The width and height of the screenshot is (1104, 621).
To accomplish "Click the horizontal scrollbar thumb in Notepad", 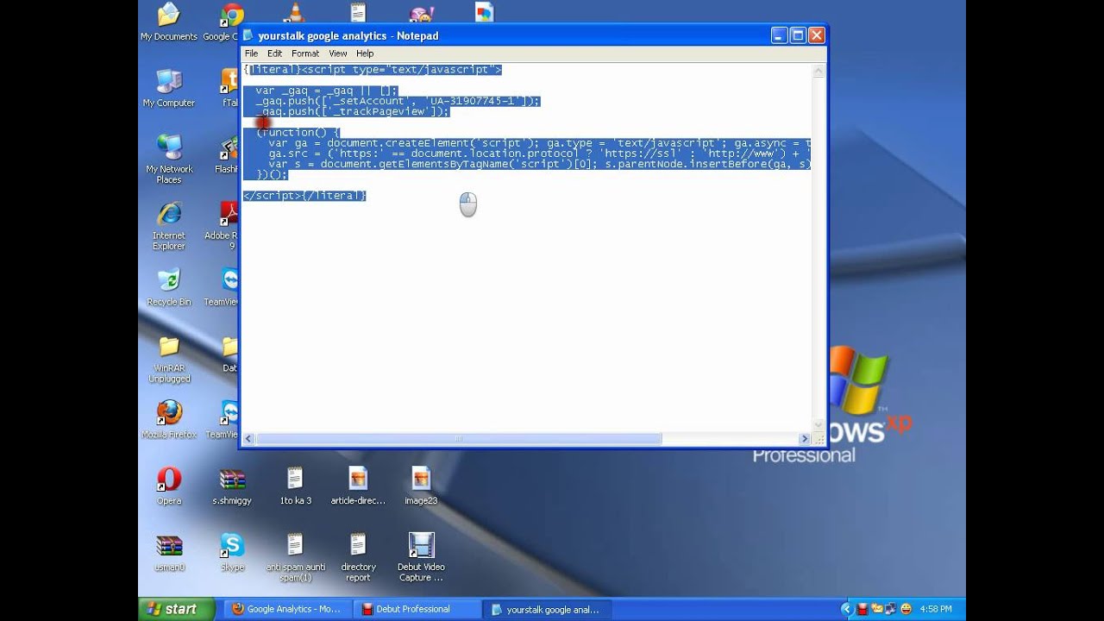I will (458, 439).
